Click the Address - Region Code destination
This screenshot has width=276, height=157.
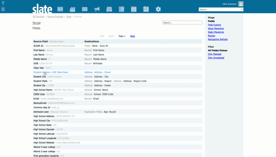[x=135, y=81]
